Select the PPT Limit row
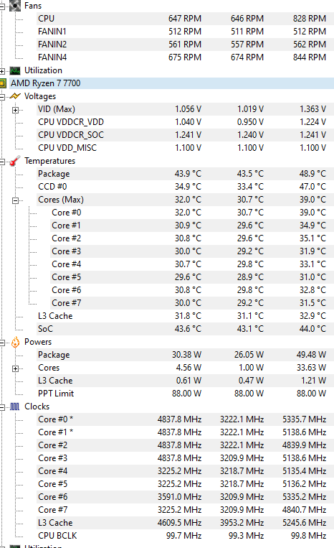Screen dimensions: 334x548 (185, 394)
